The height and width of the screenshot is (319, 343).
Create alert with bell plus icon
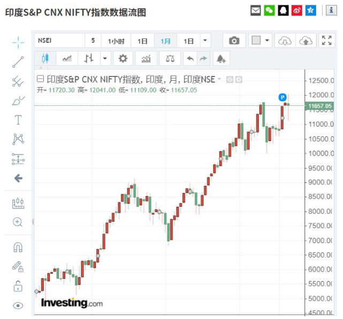coord(222,58)
